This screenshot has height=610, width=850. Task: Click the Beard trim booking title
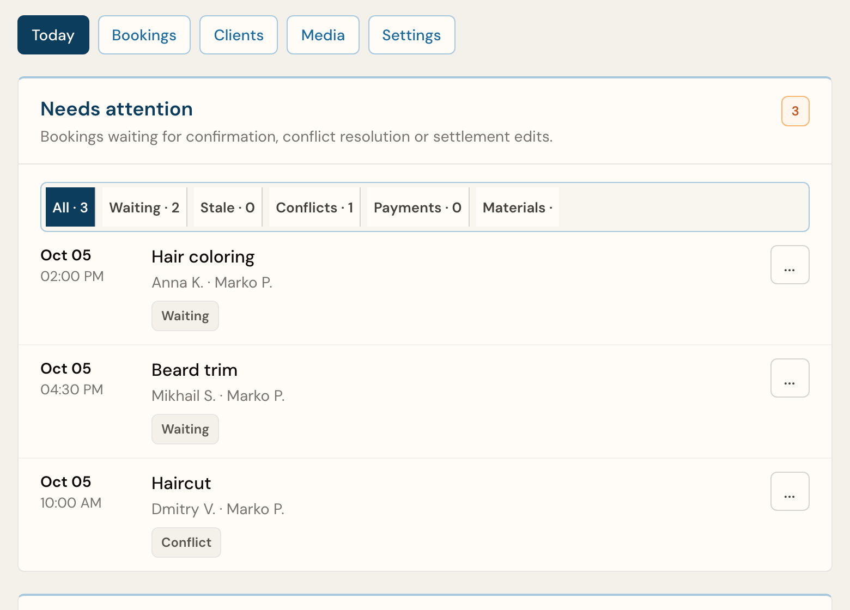coord(195,370)
